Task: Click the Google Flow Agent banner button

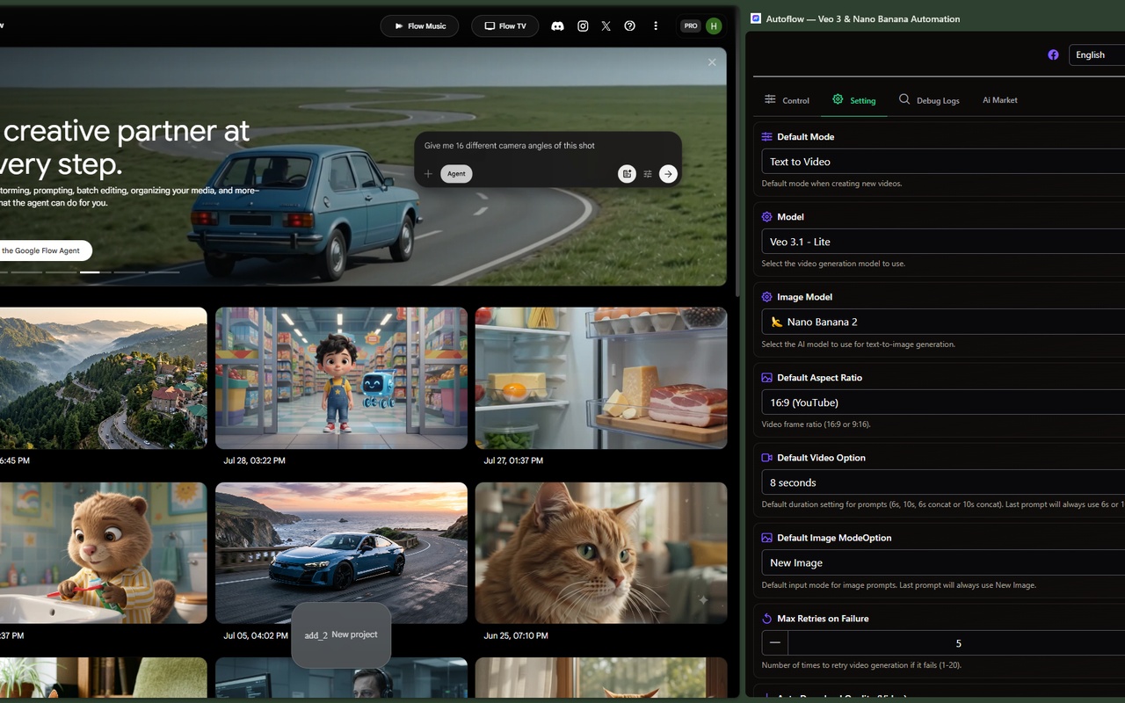Action: pyautogui.click(x=44, y=250)
